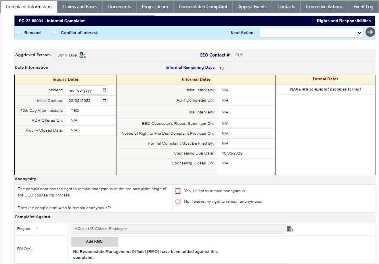Click the Add RMO button

(94, 241)
